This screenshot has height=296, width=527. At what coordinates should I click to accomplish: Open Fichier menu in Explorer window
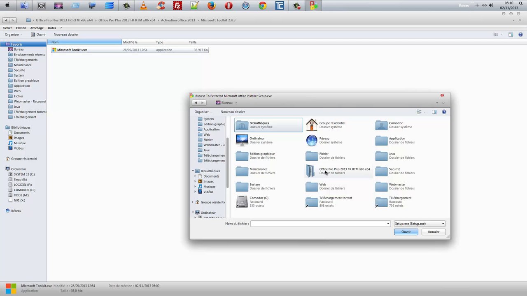point(7,28)
